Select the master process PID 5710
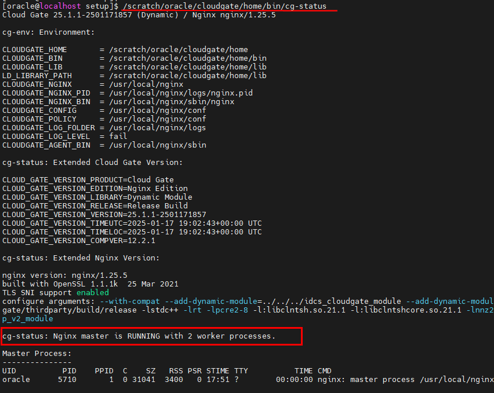Image resolution: width=494 pixels, height=393 pixels. 67,380
